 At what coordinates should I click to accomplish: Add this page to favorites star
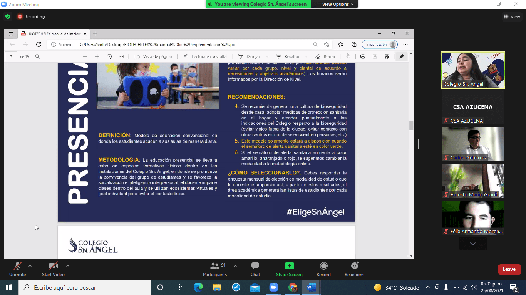pyautogui.click(x=327, y=45)
